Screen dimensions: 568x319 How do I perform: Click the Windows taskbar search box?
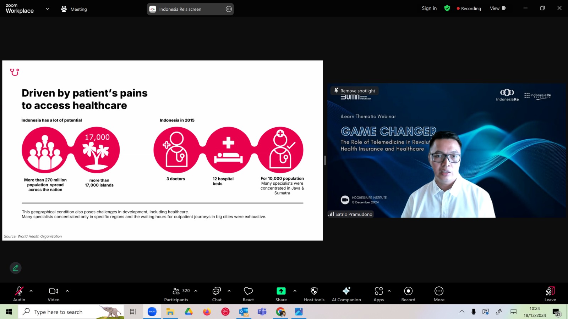[71, 312]
